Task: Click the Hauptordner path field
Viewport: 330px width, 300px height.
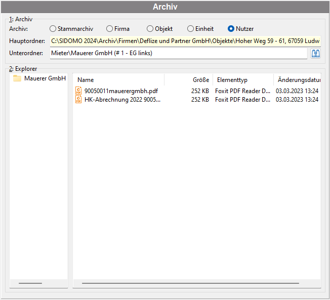Action: [x=185, y=41]
